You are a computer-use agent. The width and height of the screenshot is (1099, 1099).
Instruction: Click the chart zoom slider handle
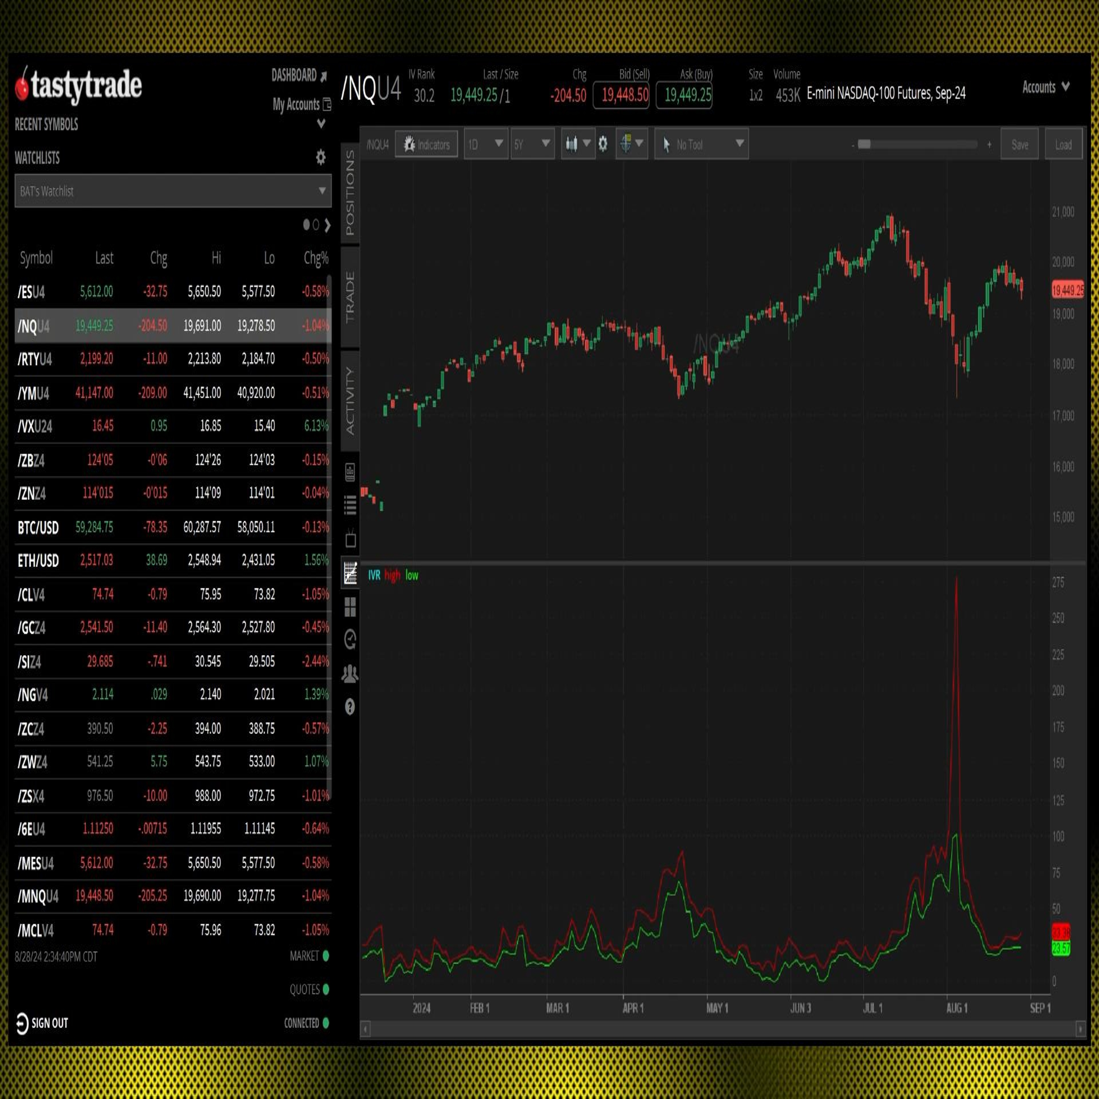point(864,144)
